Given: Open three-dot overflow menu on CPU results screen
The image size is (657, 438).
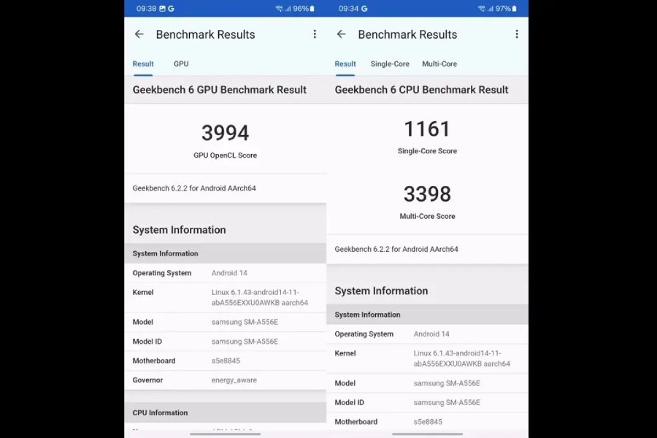Looking at the screenshot, I should (517, 34).
